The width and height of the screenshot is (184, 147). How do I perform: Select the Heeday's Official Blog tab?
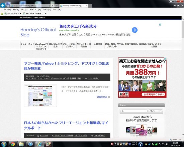coord(74,6)
